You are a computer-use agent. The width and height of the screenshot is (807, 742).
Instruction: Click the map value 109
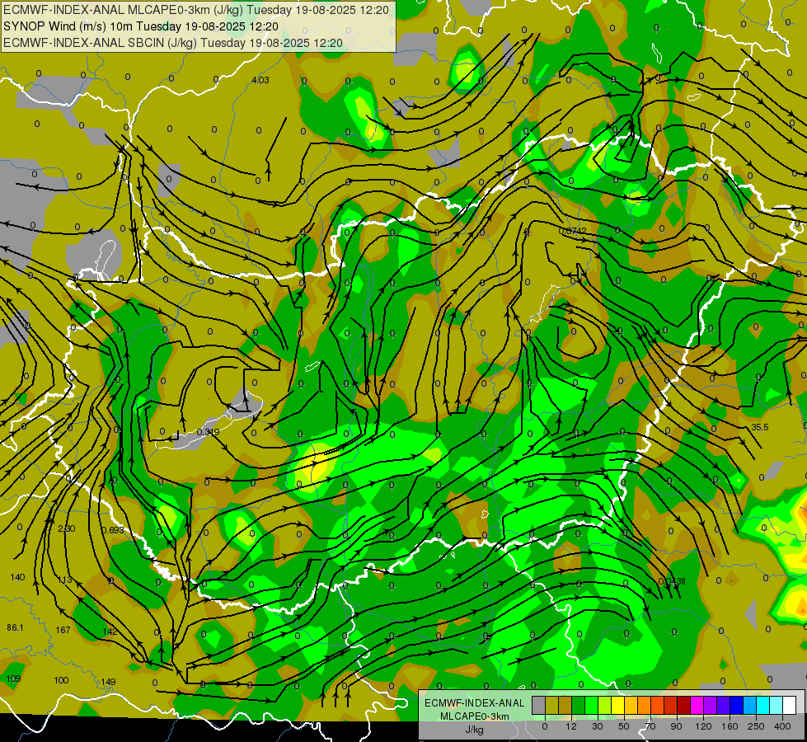coord(13,679)
